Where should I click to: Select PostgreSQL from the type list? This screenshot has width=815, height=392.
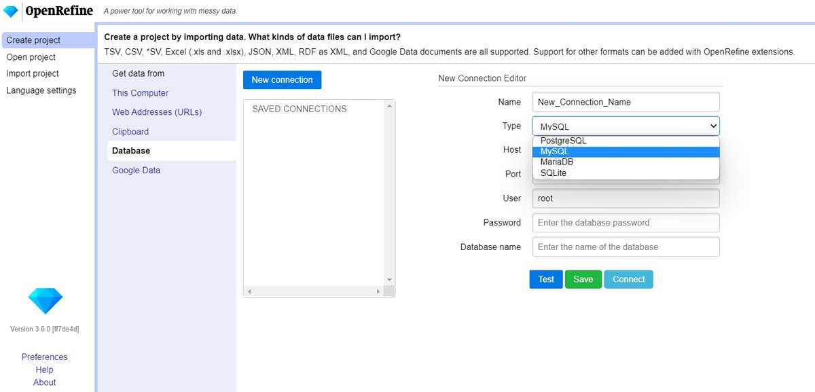[x=563, y=141]
